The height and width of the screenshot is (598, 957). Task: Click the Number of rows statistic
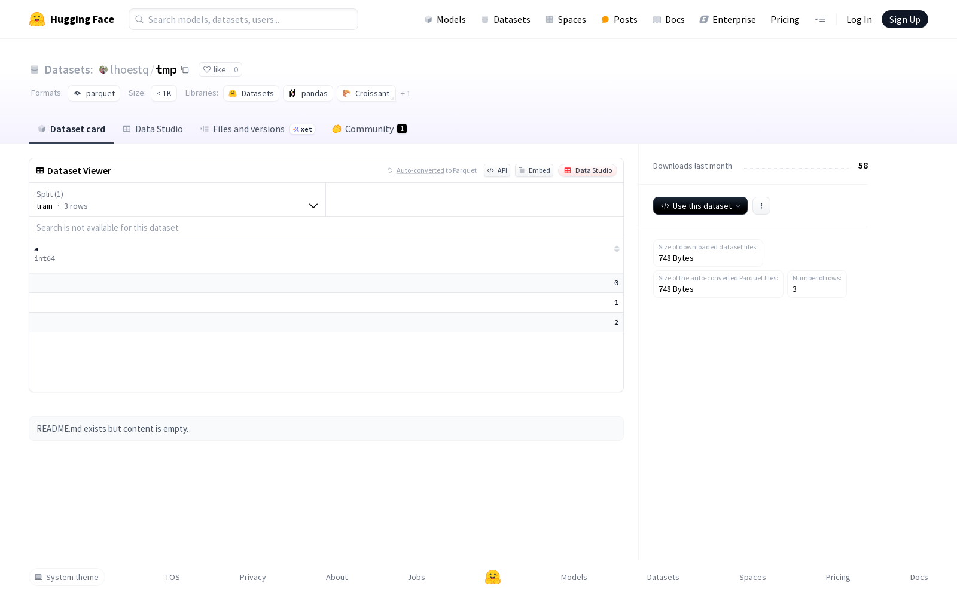tap(817, 284)
